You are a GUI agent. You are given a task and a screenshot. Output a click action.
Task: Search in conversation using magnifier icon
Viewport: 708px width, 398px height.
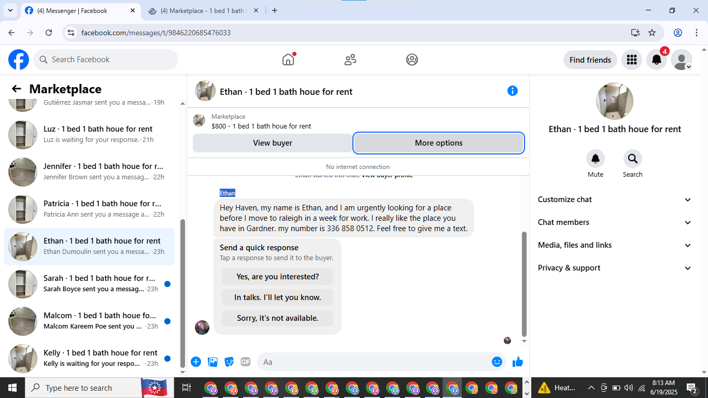coord(632,159)
